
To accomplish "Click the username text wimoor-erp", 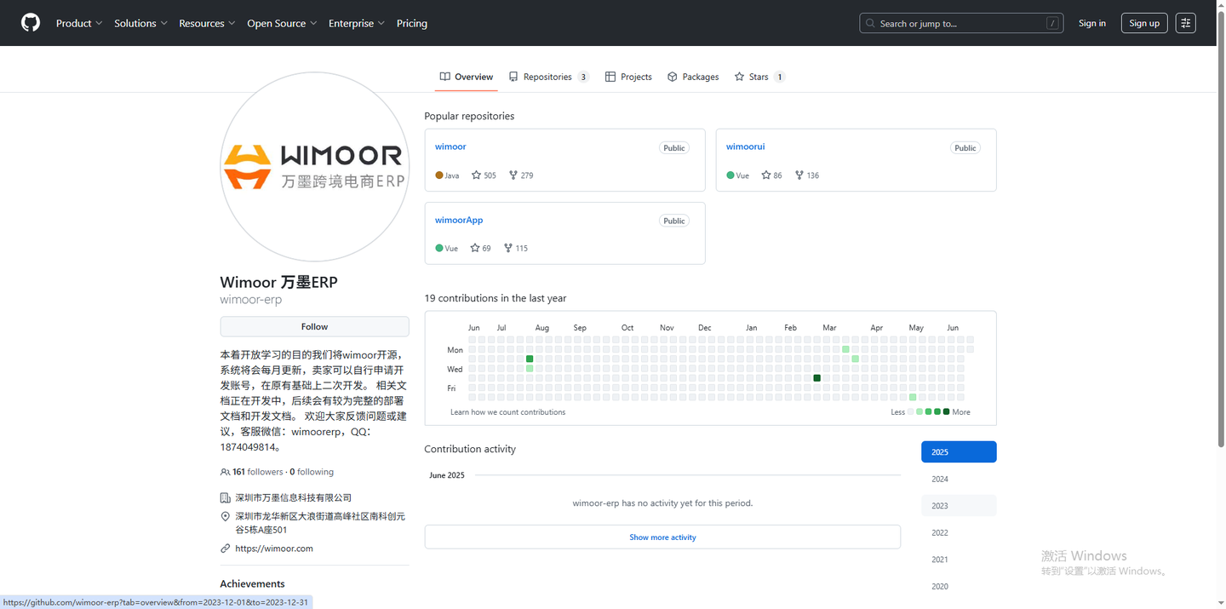I will [x=251, y=300].
